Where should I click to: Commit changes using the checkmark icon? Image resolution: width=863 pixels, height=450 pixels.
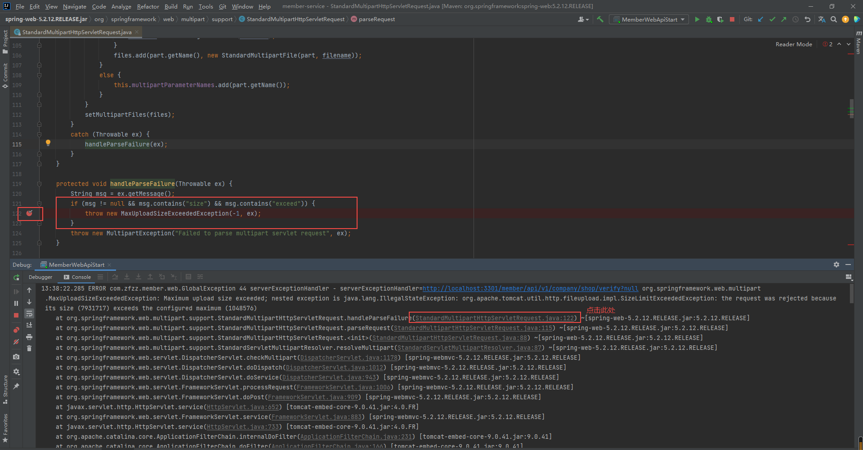point(772,19)
